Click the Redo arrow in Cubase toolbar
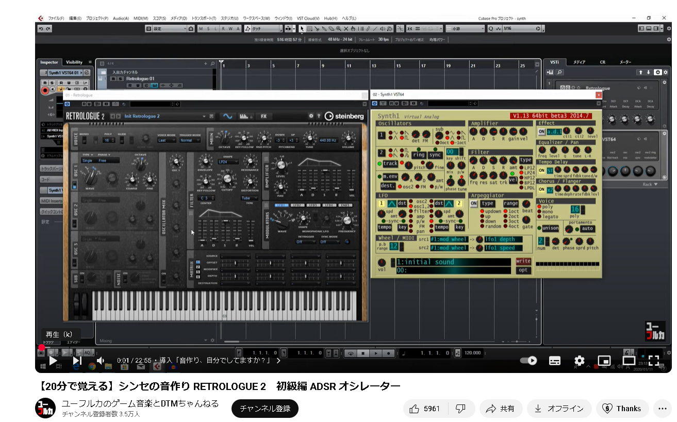This screenshot has height=422, width=677. click(48, 29)
